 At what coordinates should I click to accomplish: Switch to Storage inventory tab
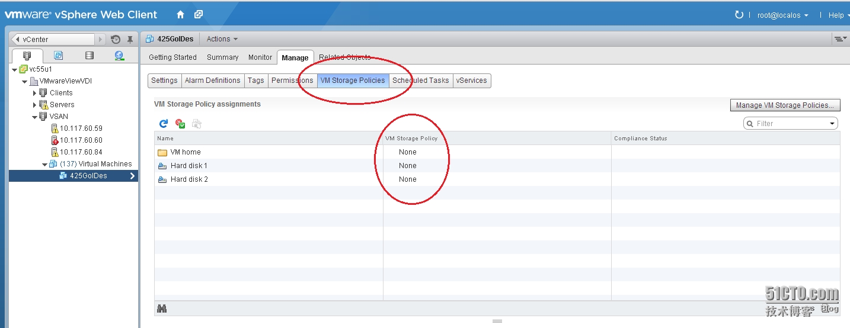pos(90,56)
